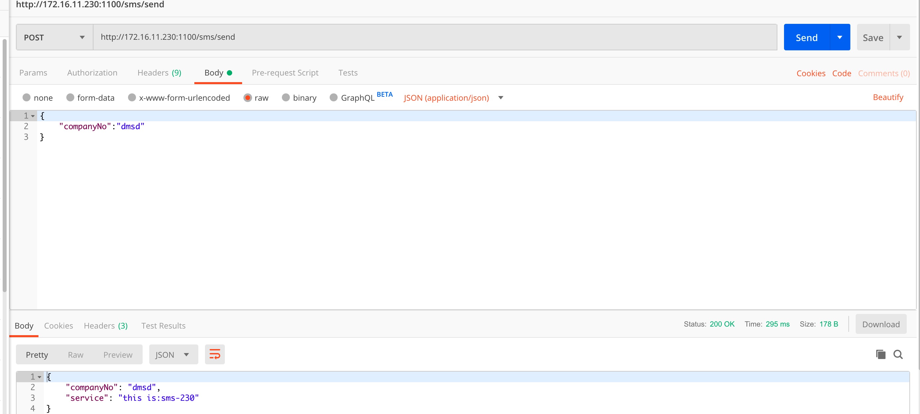Select the form-data radio option
The image size is (920, 414).
tap(70, 97)
